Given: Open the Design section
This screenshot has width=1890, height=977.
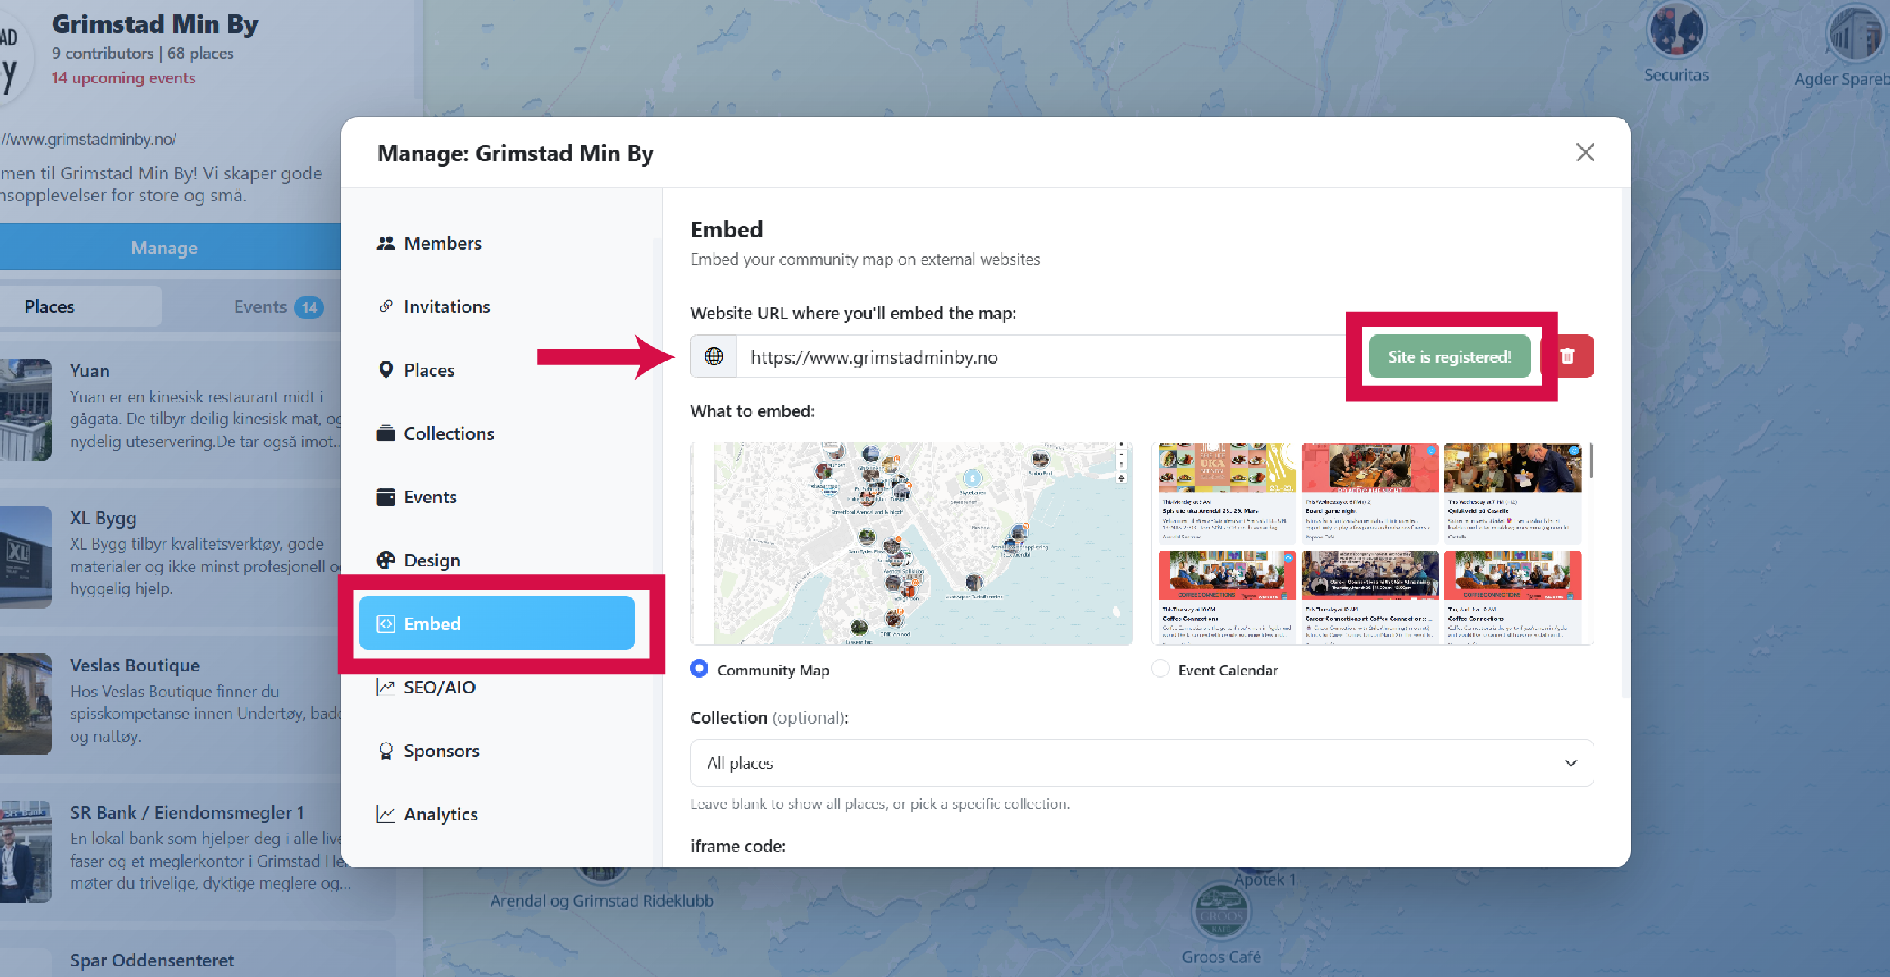Looking at the screenshot, I should tap(497, 560).
